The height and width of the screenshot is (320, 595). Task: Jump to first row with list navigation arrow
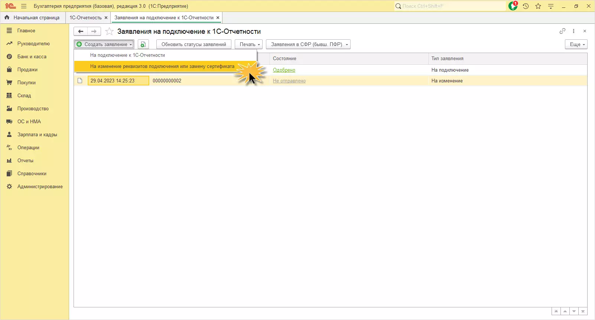click(556, 311)
